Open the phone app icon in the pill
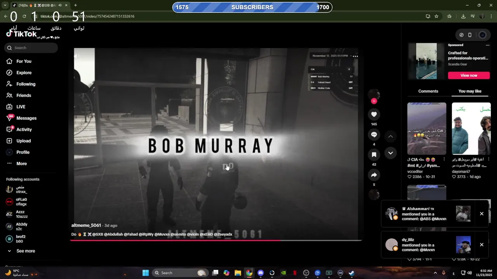The height and width of the screenshot is (279, 497). (x=470, y=35)
